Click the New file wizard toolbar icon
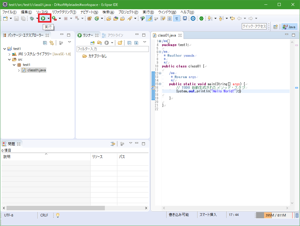Viewport: 300px width, 226px height. coord(5,18)
